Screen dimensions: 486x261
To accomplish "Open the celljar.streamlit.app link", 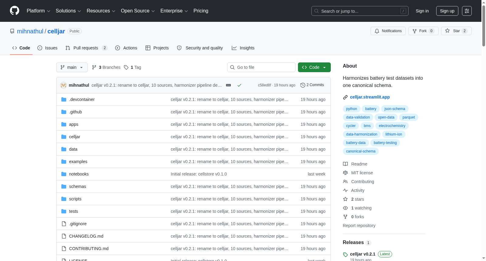I will (x=370, y=97).
